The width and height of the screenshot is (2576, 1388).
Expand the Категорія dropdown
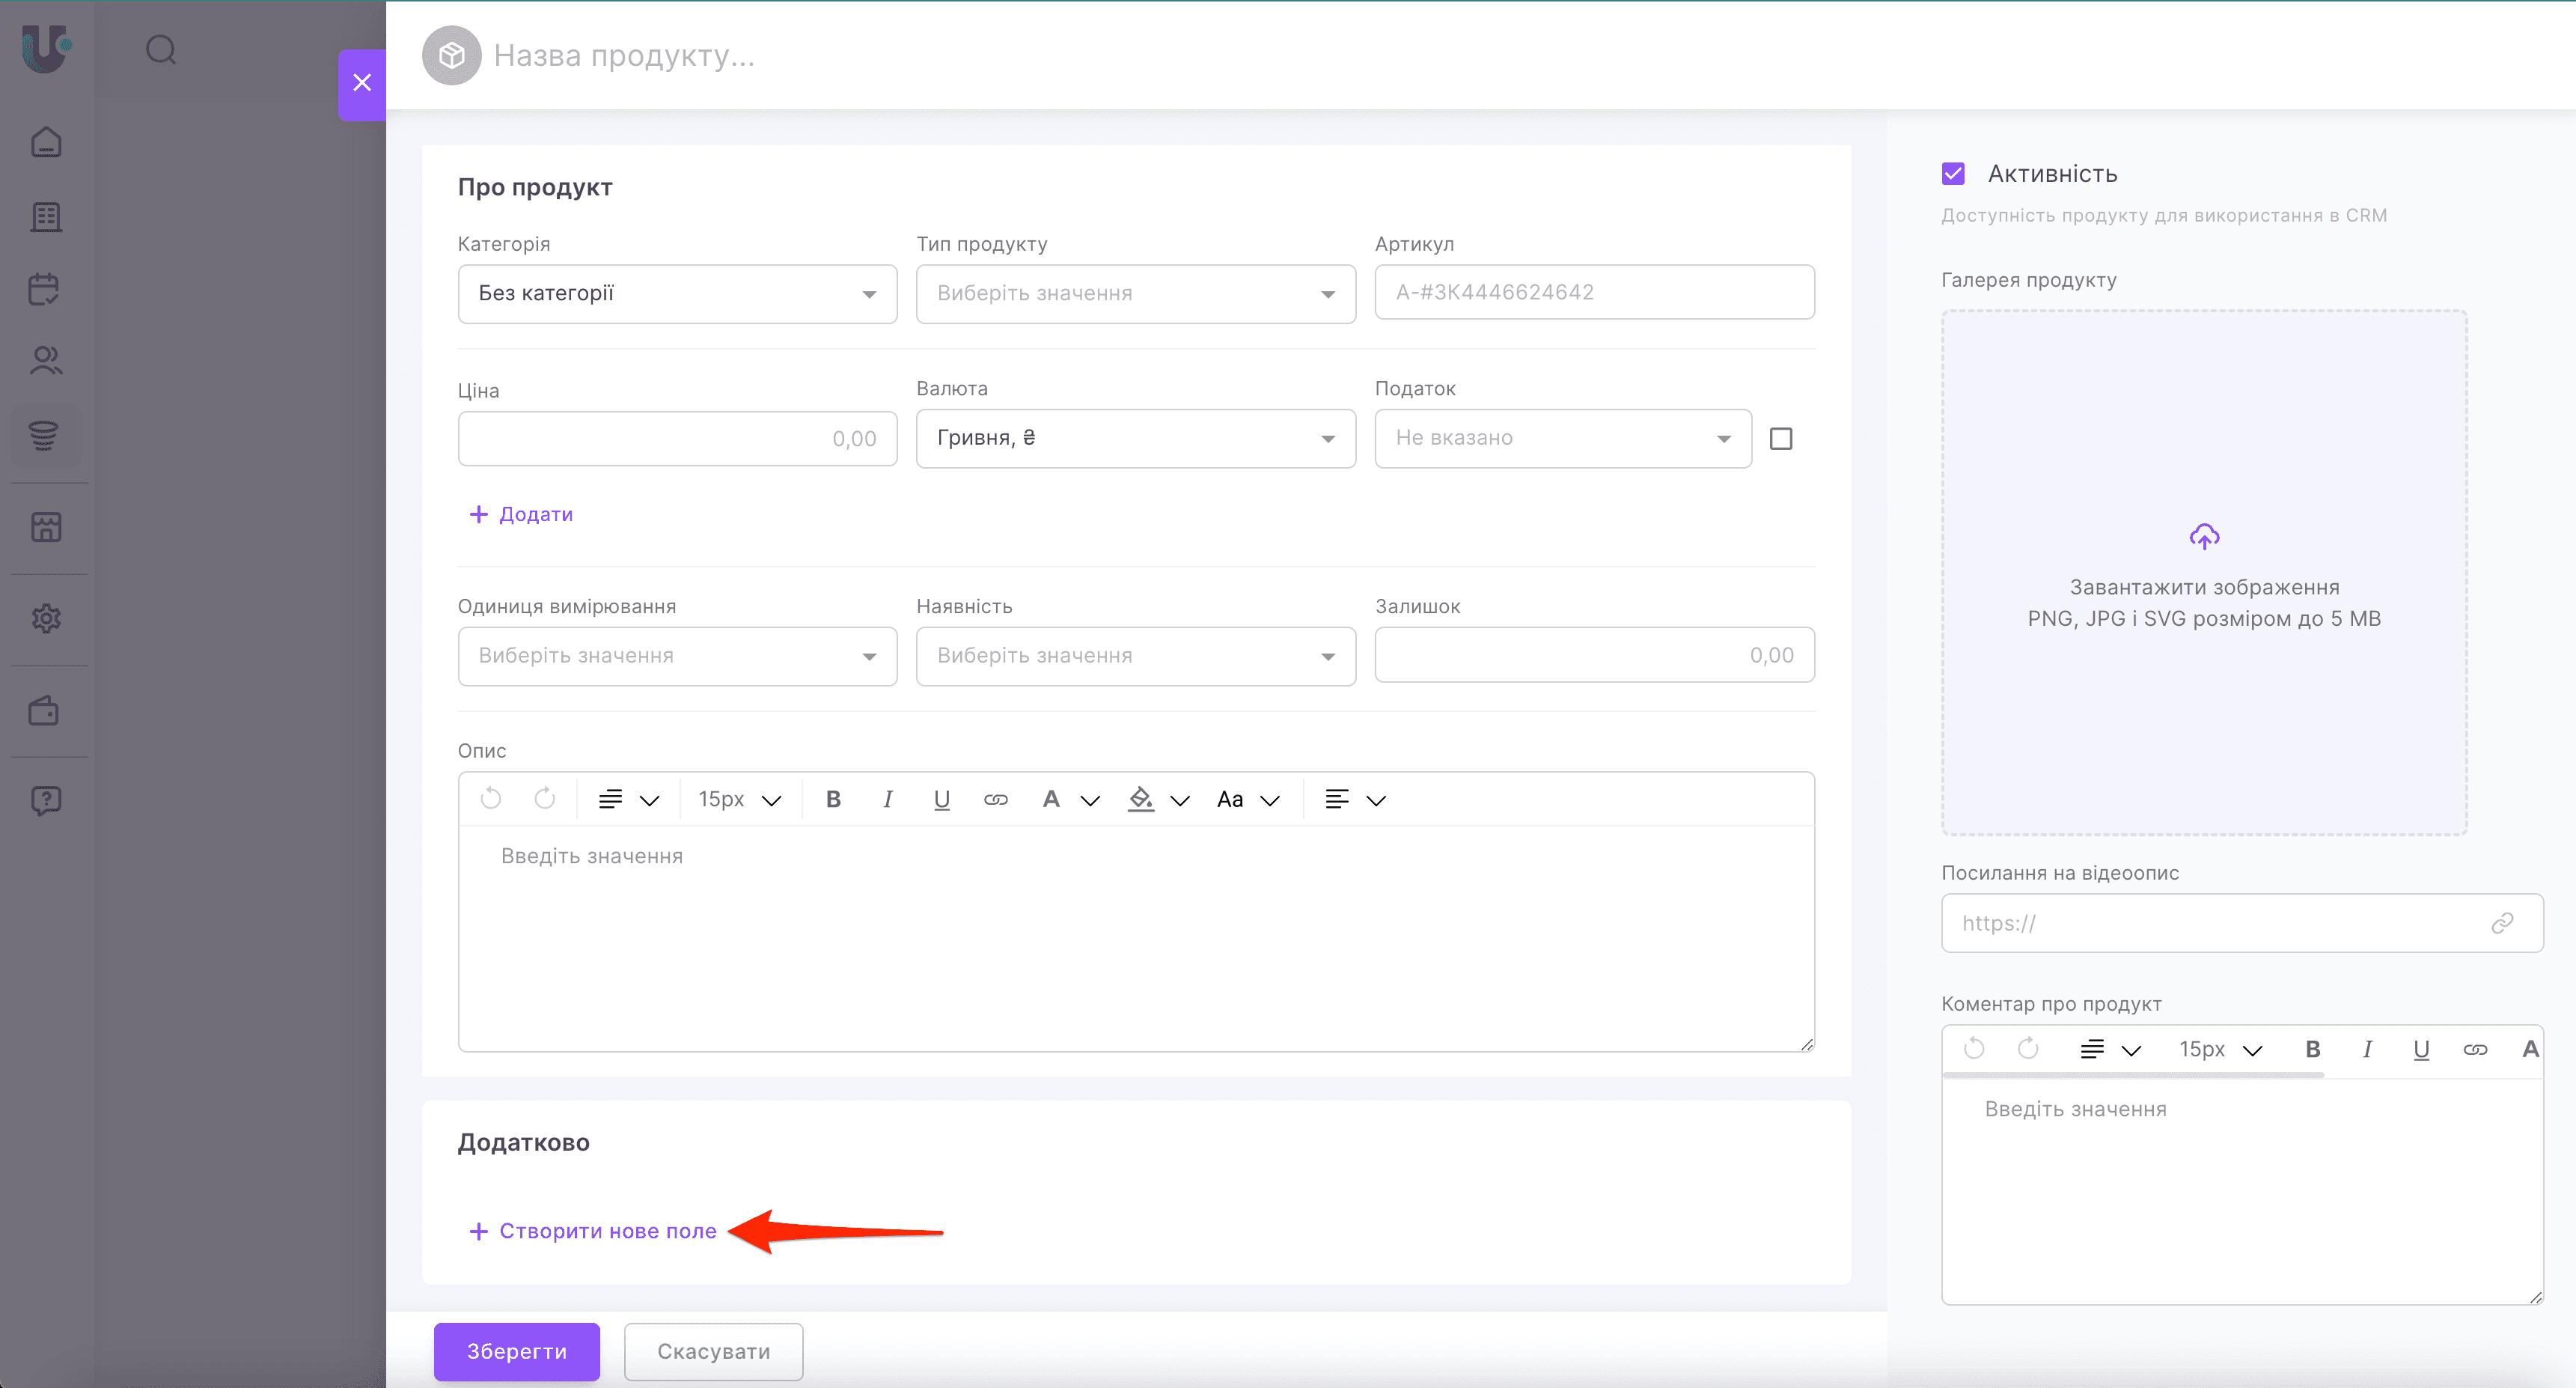(x=677, y=294)
